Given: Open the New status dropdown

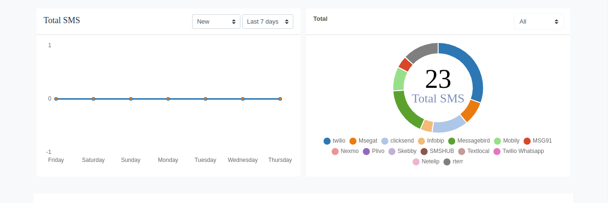Looking at the screenshot, I should pos(216,22).
